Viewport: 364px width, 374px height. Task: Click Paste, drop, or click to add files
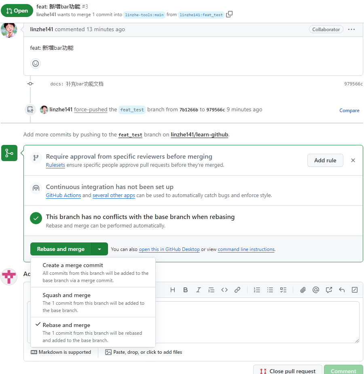pos(144,352)
